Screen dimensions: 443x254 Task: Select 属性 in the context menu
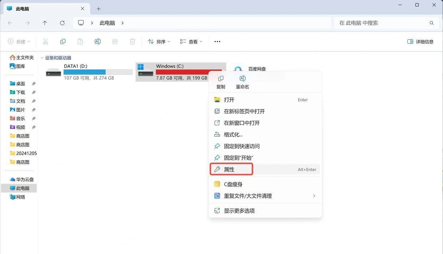click(229, 169)
